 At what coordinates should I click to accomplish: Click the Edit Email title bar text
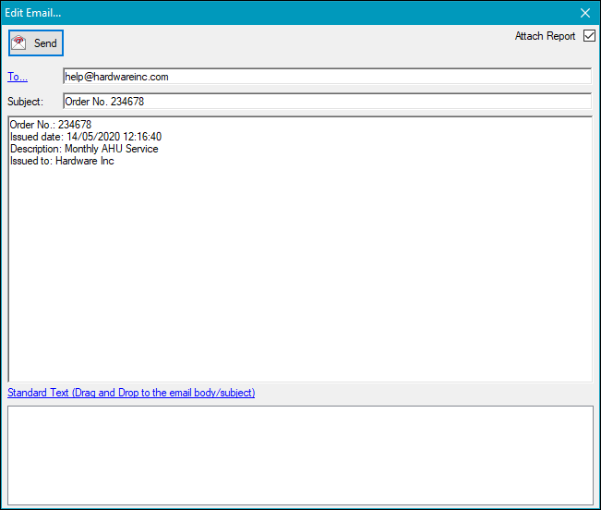[x=33, y=13]
